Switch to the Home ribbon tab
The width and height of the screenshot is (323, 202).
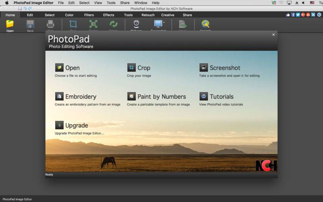point(10,15)
